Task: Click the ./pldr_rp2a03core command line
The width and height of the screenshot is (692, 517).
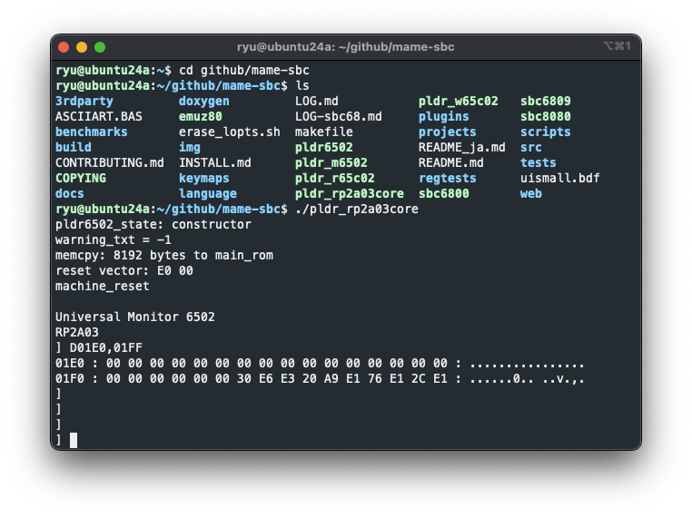Action: coord(357,209)
